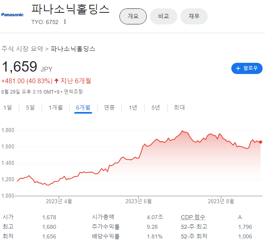Click the plus icon on the 팔로우 button
This screenshot has width=265, height=242.
(x=238, y=68)
